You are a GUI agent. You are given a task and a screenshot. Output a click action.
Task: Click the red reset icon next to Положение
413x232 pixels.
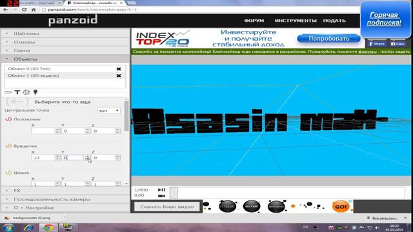(8, 119)
